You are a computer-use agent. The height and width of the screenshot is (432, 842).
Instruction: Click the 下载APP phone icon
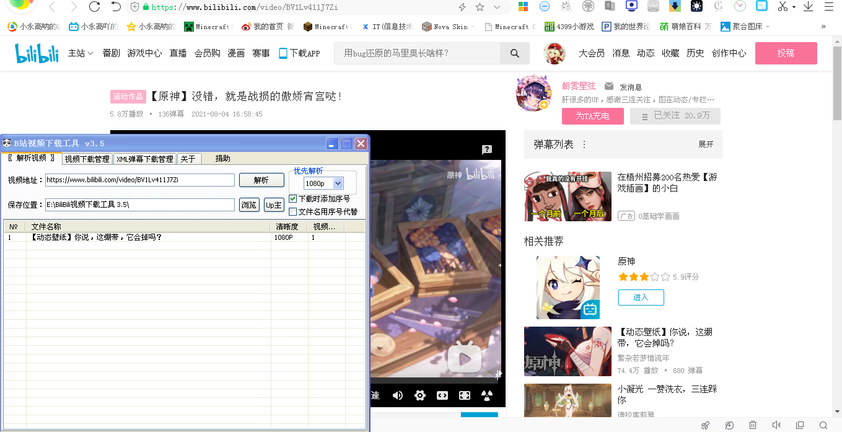[283, 53]
